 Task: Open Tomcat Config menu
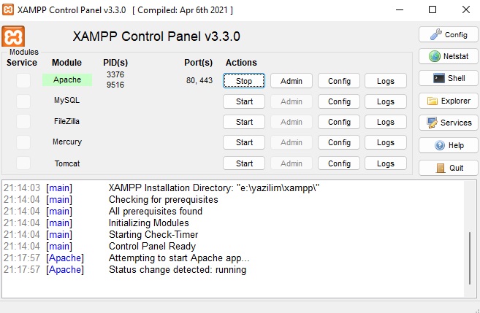339,163
